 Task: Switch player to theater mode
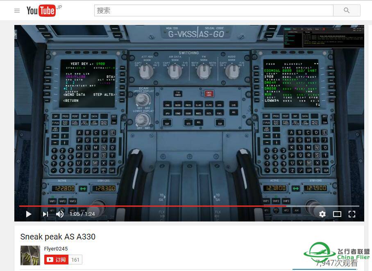pos(337,214)
